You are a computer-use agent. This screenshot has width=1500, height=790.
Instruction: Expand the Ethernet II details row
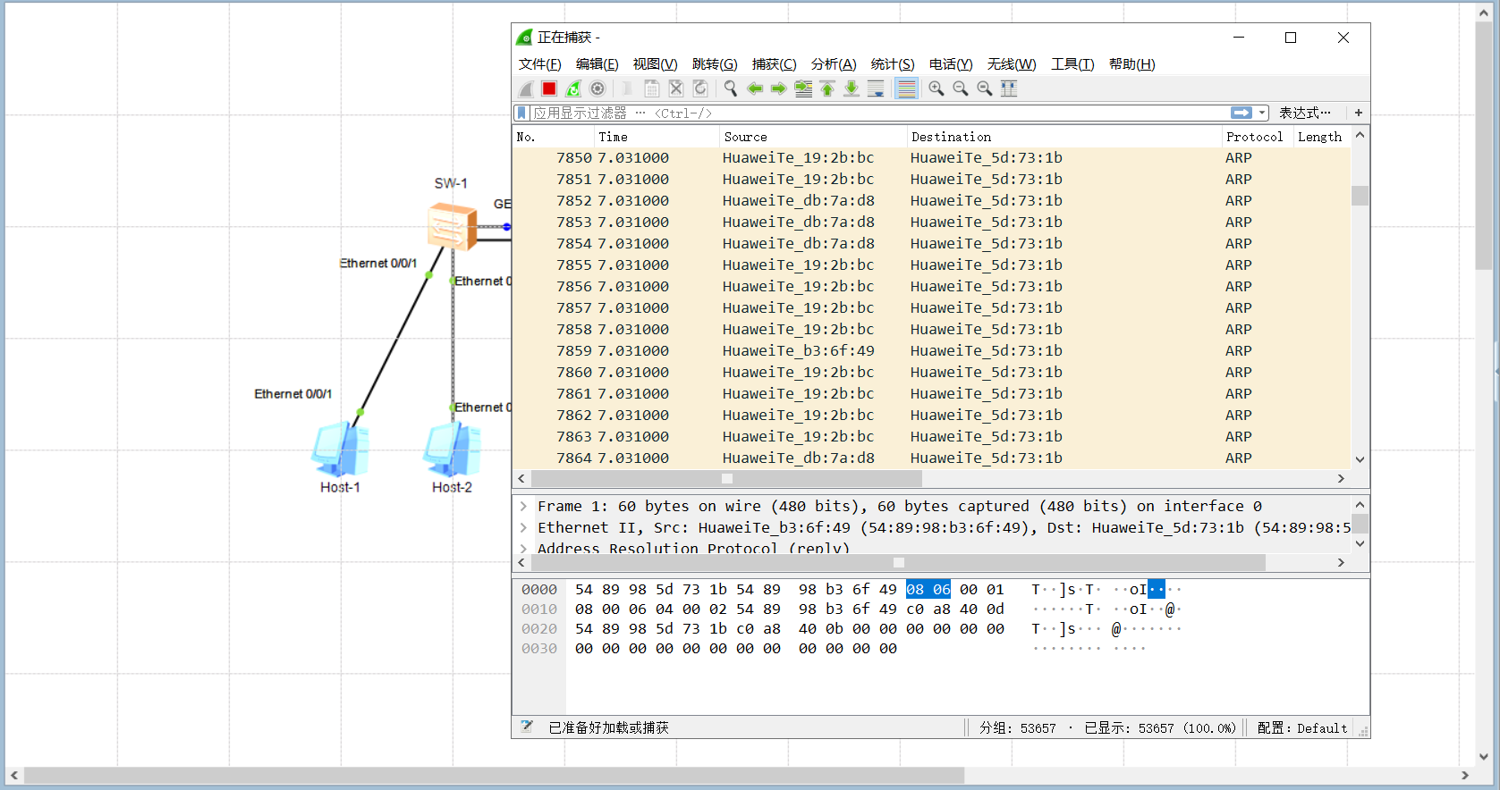[x=523, y=528]
